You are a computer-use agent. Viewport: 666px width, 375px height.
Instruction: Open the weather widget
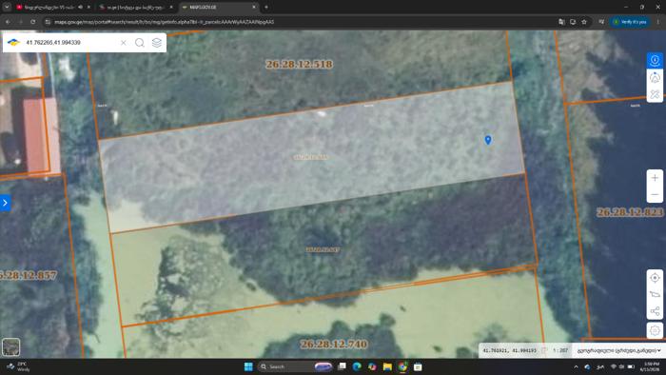(x=19, y=366)
